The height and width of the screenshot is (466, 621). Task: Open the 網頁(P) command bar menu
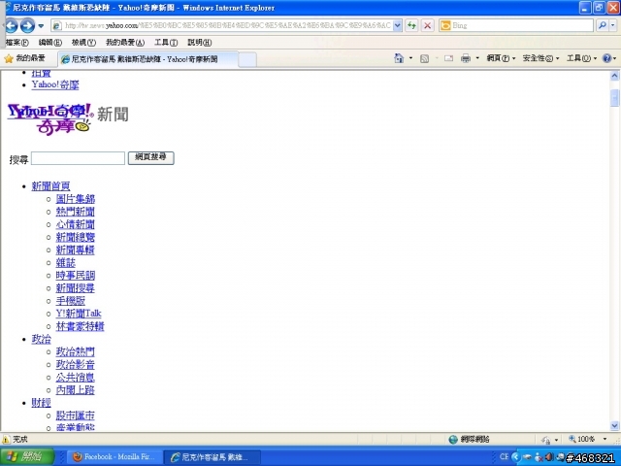tap(501, 58)
